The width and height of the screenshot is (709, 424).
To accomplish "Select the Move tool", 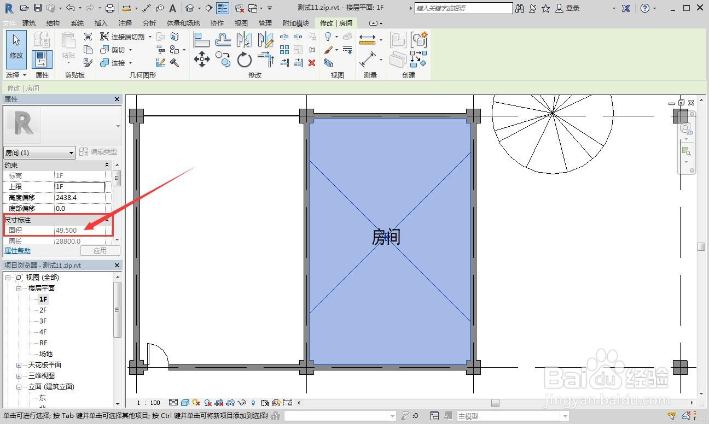I will [202, 59].
